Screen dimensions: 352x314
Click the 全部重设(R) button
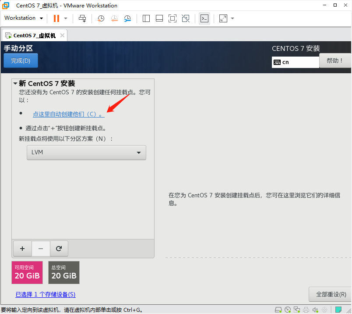pos(331,294)
